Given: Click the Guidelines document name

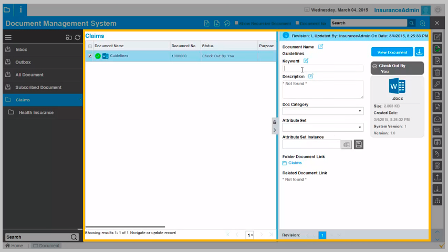Looking at the screenshot, I should pos(119,56).
